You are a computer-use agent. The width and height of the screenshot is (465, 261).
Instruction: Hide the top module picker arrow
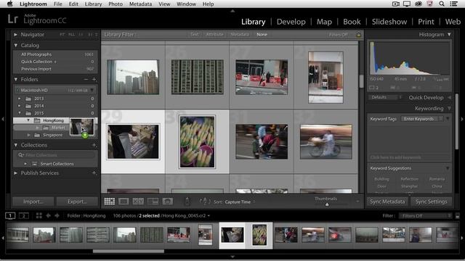point(232,11)
